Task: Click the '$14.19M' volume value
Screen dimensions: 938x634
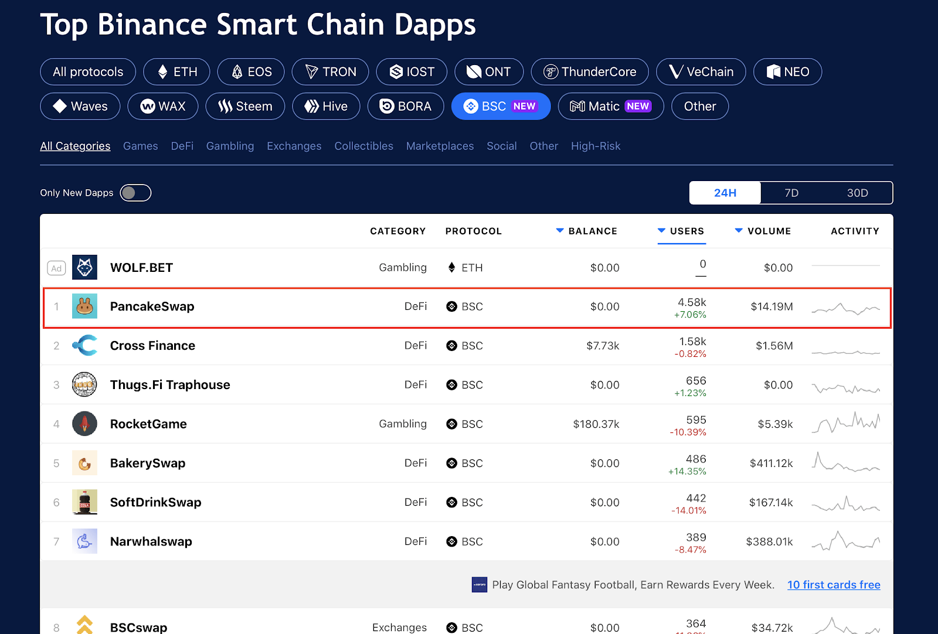Action: point(772,306)
